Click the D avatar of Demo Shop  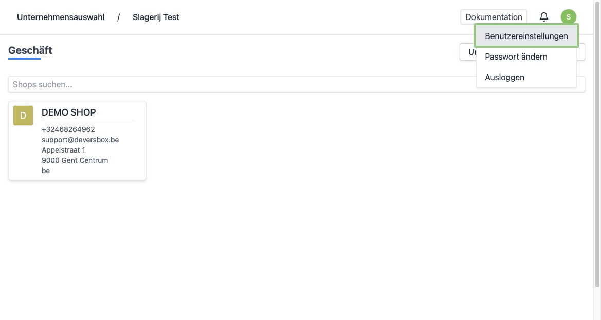[x=23, y=116]
